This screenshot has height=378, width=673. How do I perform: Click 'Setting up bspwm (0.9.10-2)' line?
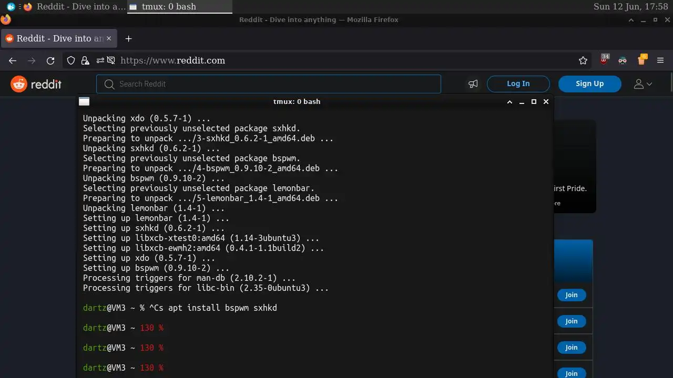click(156, 268)
